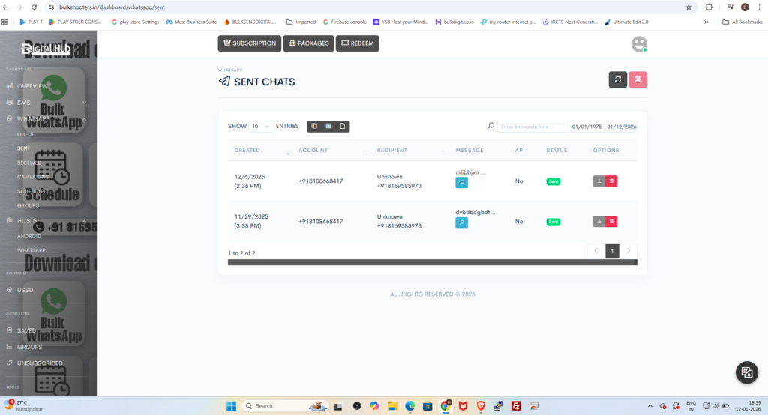View the message in the 12/6/2025 row
This screenshot has height=415, width=768.
[462, 182]
